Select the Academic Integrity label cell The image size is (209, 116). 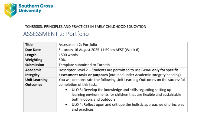coord(34,72)
